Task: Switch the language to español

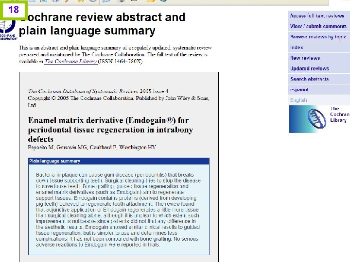Action: (x=299, y=90)
